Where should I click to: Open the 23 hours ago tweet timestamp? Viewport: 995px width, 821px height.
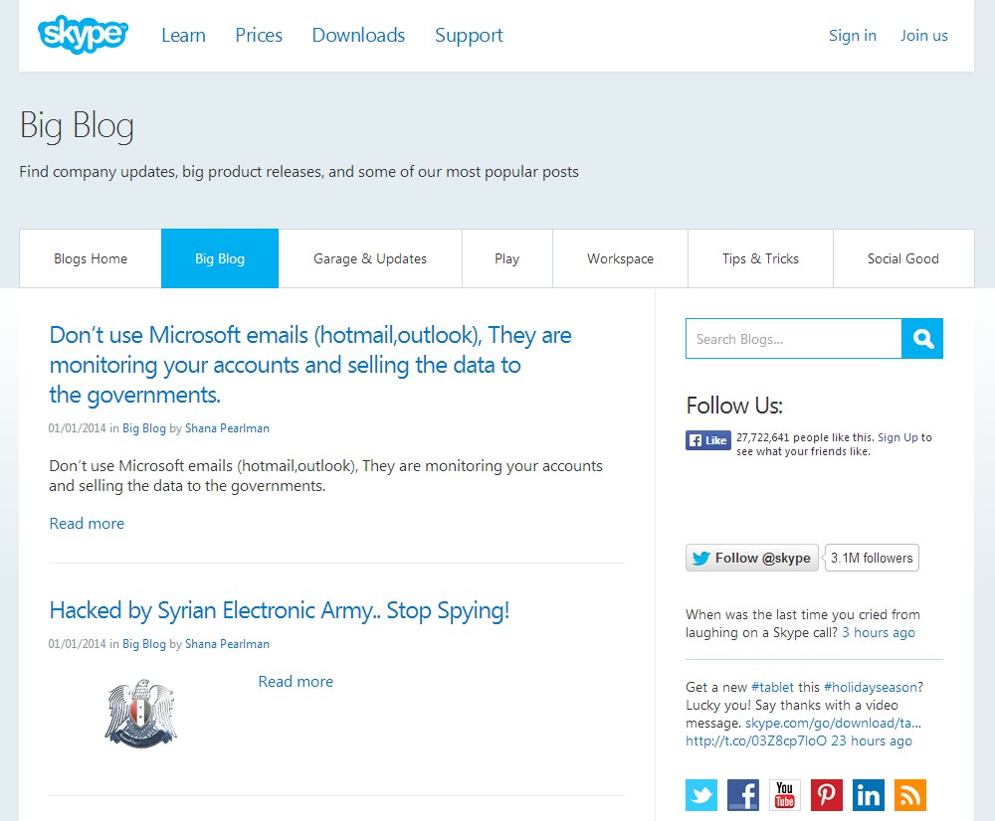click(x=872, y=741)
